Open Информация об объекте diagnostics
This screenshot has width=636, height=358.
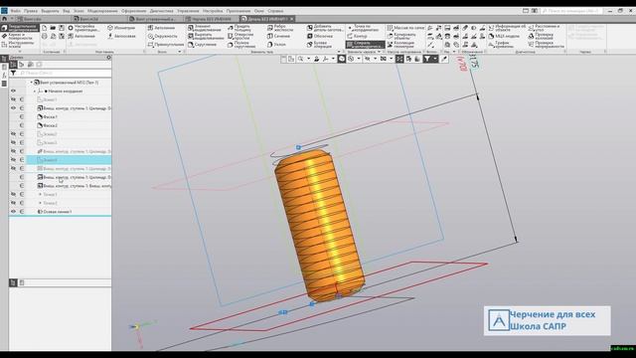coord(507,28)
